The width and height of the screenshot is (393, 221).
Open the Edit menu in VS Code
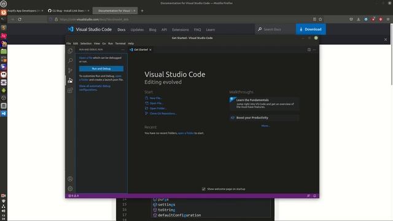point(76,44)
